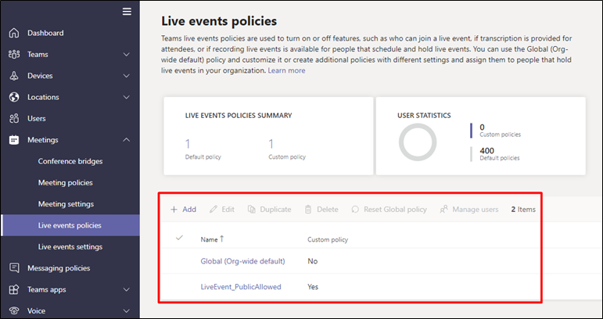Sort by the Name column arrow
This screenshot has width=603, height=319.
click(x=222, y=239)
